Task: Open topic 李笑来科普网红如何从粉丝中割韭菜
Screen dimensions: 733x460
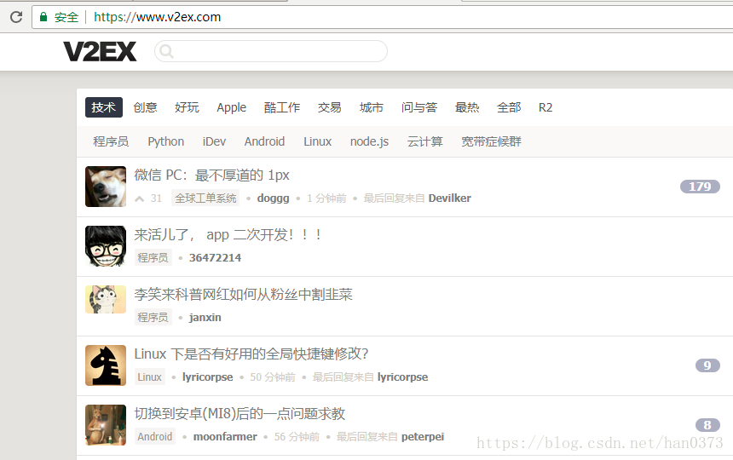Action: pos(243,294)
